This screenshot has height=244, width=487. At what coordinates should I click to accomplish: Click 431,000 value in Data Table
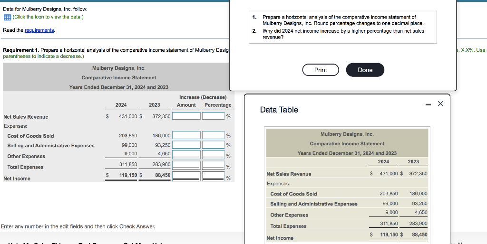coord(389,174)
